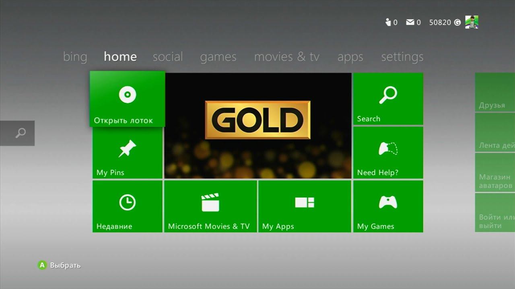
Task: Open the Недавние recent items tile
Action: (x=128, y=206)
